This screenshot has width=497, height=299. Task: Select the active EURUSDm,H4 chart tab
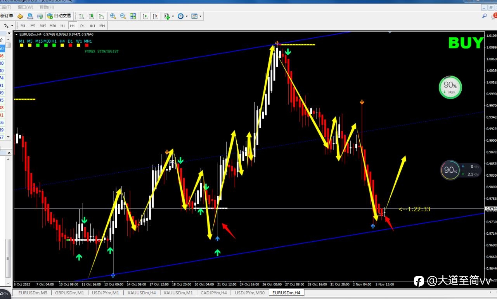coord(286,293)
